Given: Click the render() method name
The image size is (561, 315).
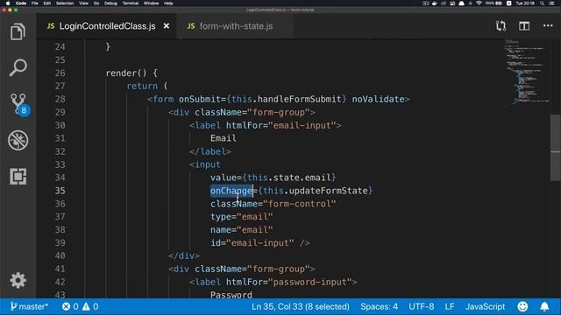Looking at the screenshot, I should tap(126, 73).
